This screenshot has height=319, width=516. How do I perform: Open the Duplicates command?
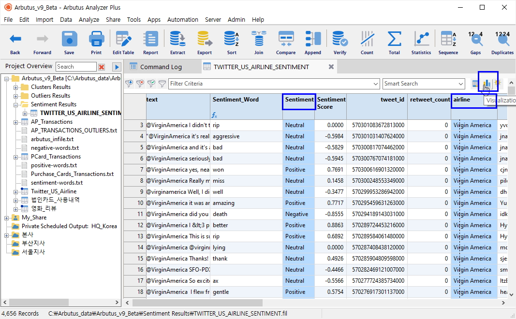(x=502, y=39)
